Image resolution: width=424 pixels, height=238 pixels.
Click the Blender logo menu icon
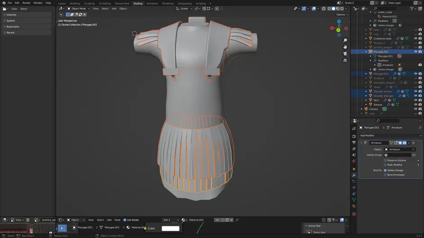click(4, 3)
